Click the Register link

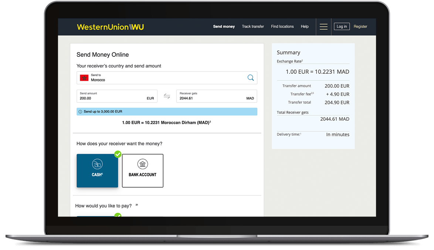point(360,27)
